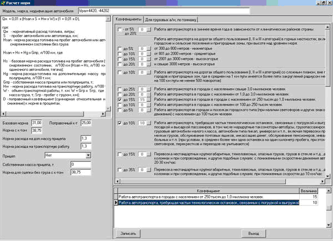Viewport: 333px width, 241px height.
Task: Click the button beside 300-800 metres value field
Action: click(149, 49)
